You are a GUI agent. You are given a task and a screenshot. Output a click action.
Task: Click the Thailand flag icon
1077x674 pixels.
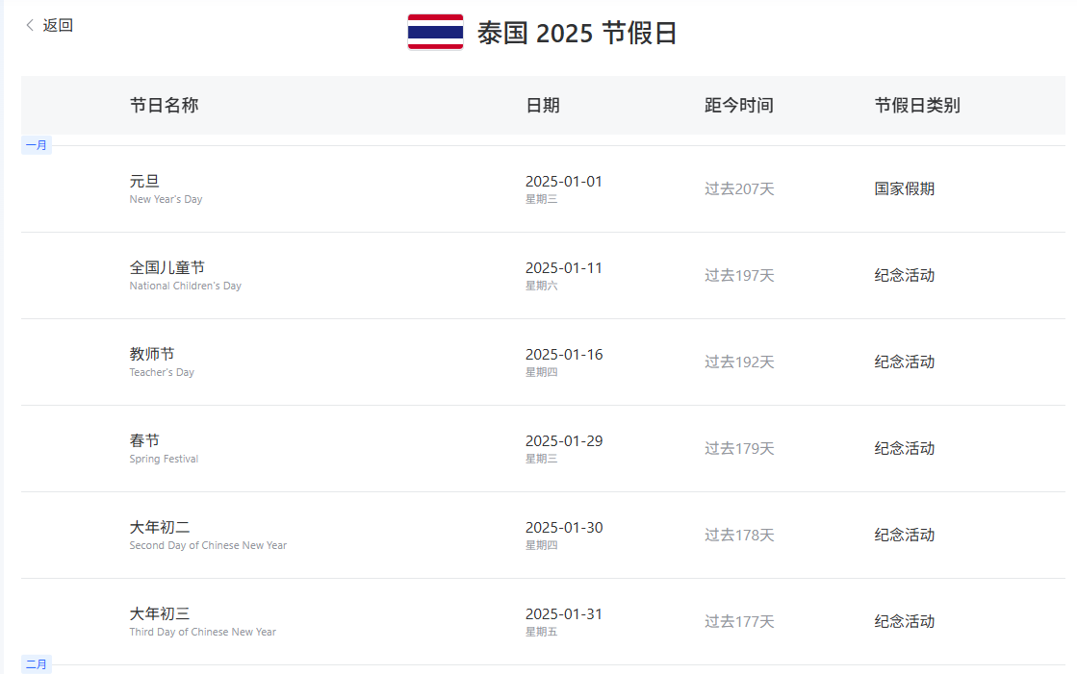435,32
